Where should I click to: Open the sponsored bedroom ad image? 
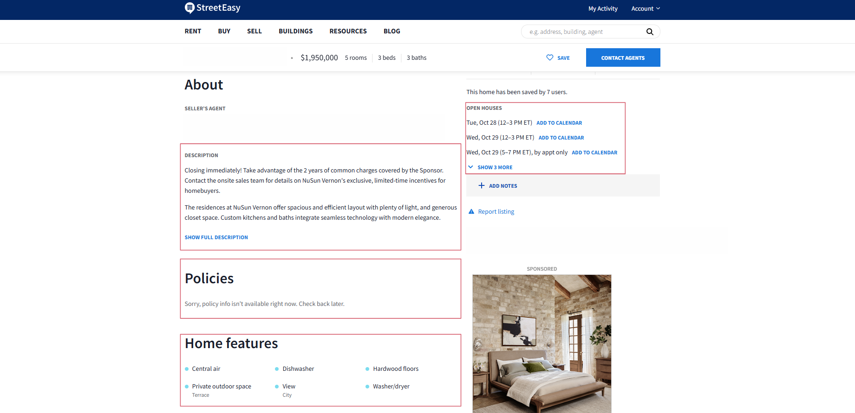click(x=542, y=343)
